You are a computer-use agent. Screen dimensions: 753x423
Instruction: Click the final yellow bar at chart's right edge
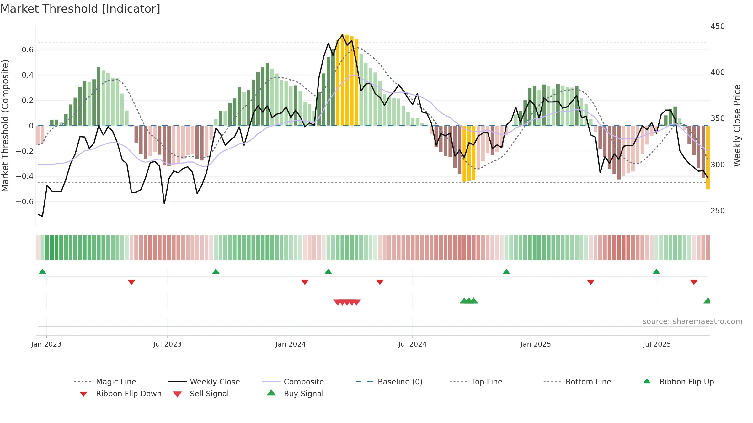(x=708, y=157)
